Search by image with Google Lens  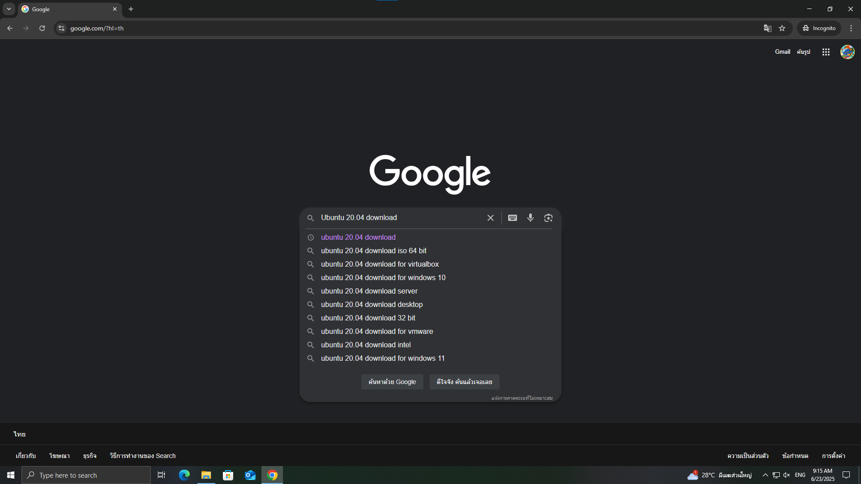coord(548,218)
